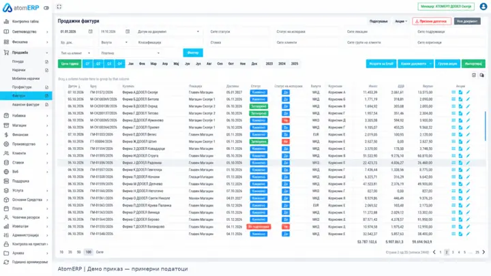Image resolution: width=491 pixels, height=276 pixels.
Task: Open the Платено dropdown filter
Action: pos(130,53)
